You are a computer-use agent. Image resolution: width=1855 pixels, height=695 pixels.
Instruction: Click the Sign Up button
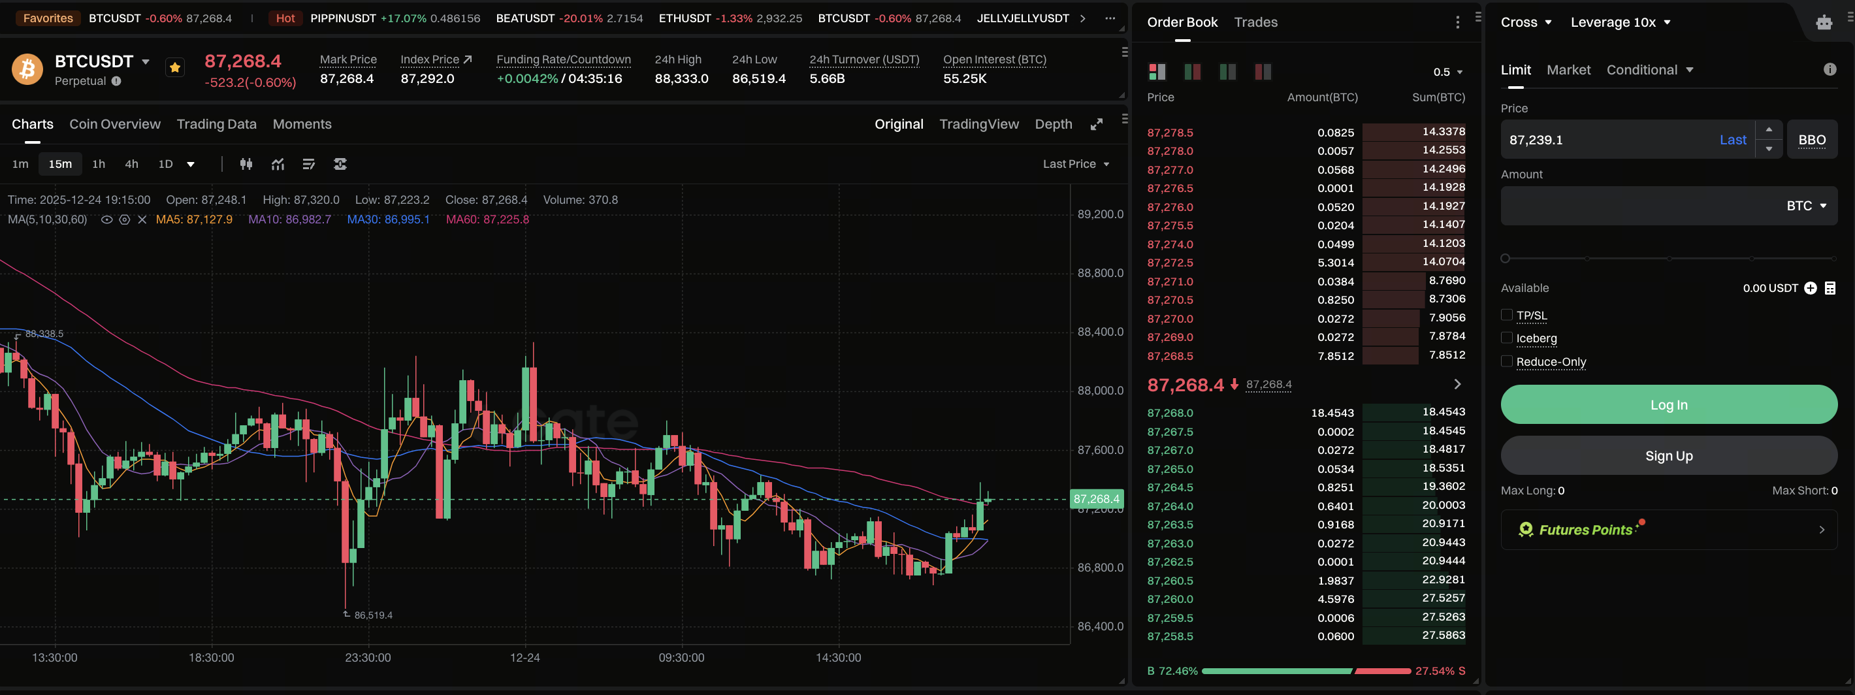point(1668,456)
